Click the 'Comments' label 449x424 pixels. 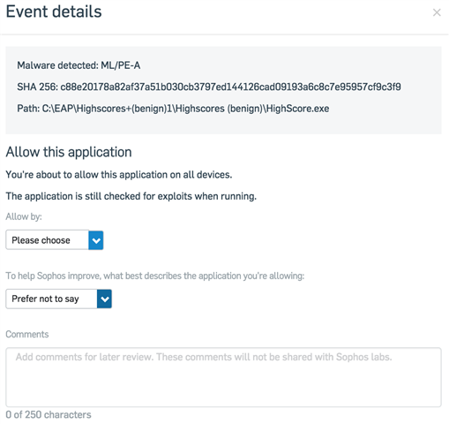tap(27, 334)
